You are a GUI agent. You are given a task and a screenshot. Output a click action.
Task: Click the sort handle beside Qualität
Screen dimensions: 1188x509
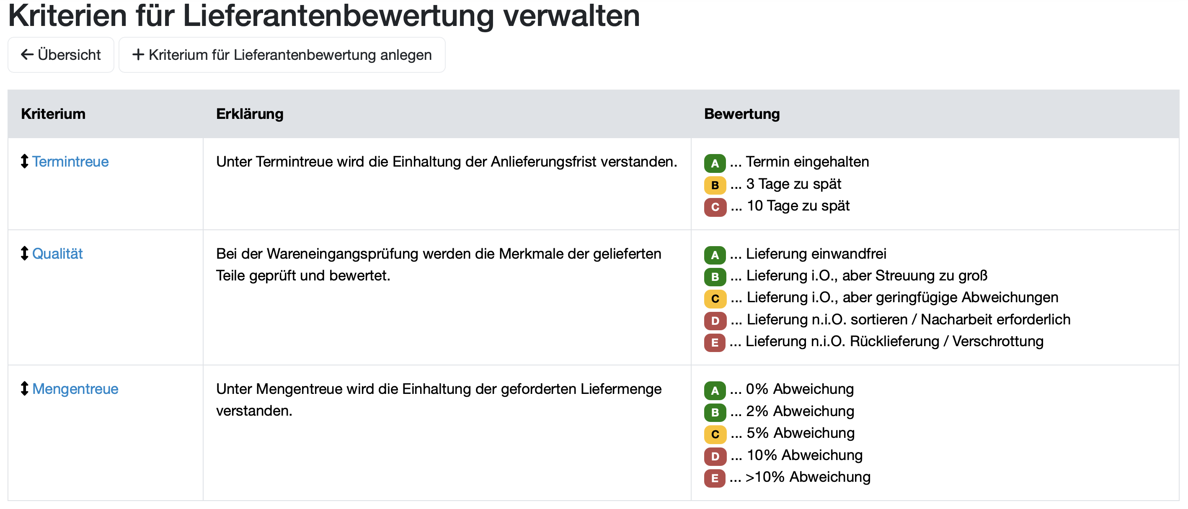(x=24, y=253)
